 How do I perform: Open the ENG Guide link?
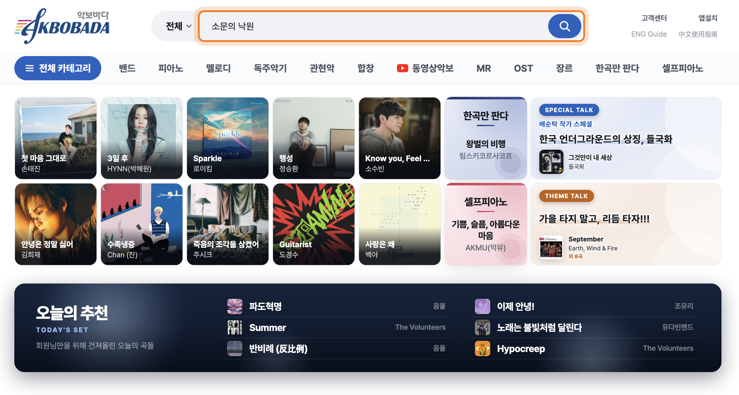tap(649, 34)
